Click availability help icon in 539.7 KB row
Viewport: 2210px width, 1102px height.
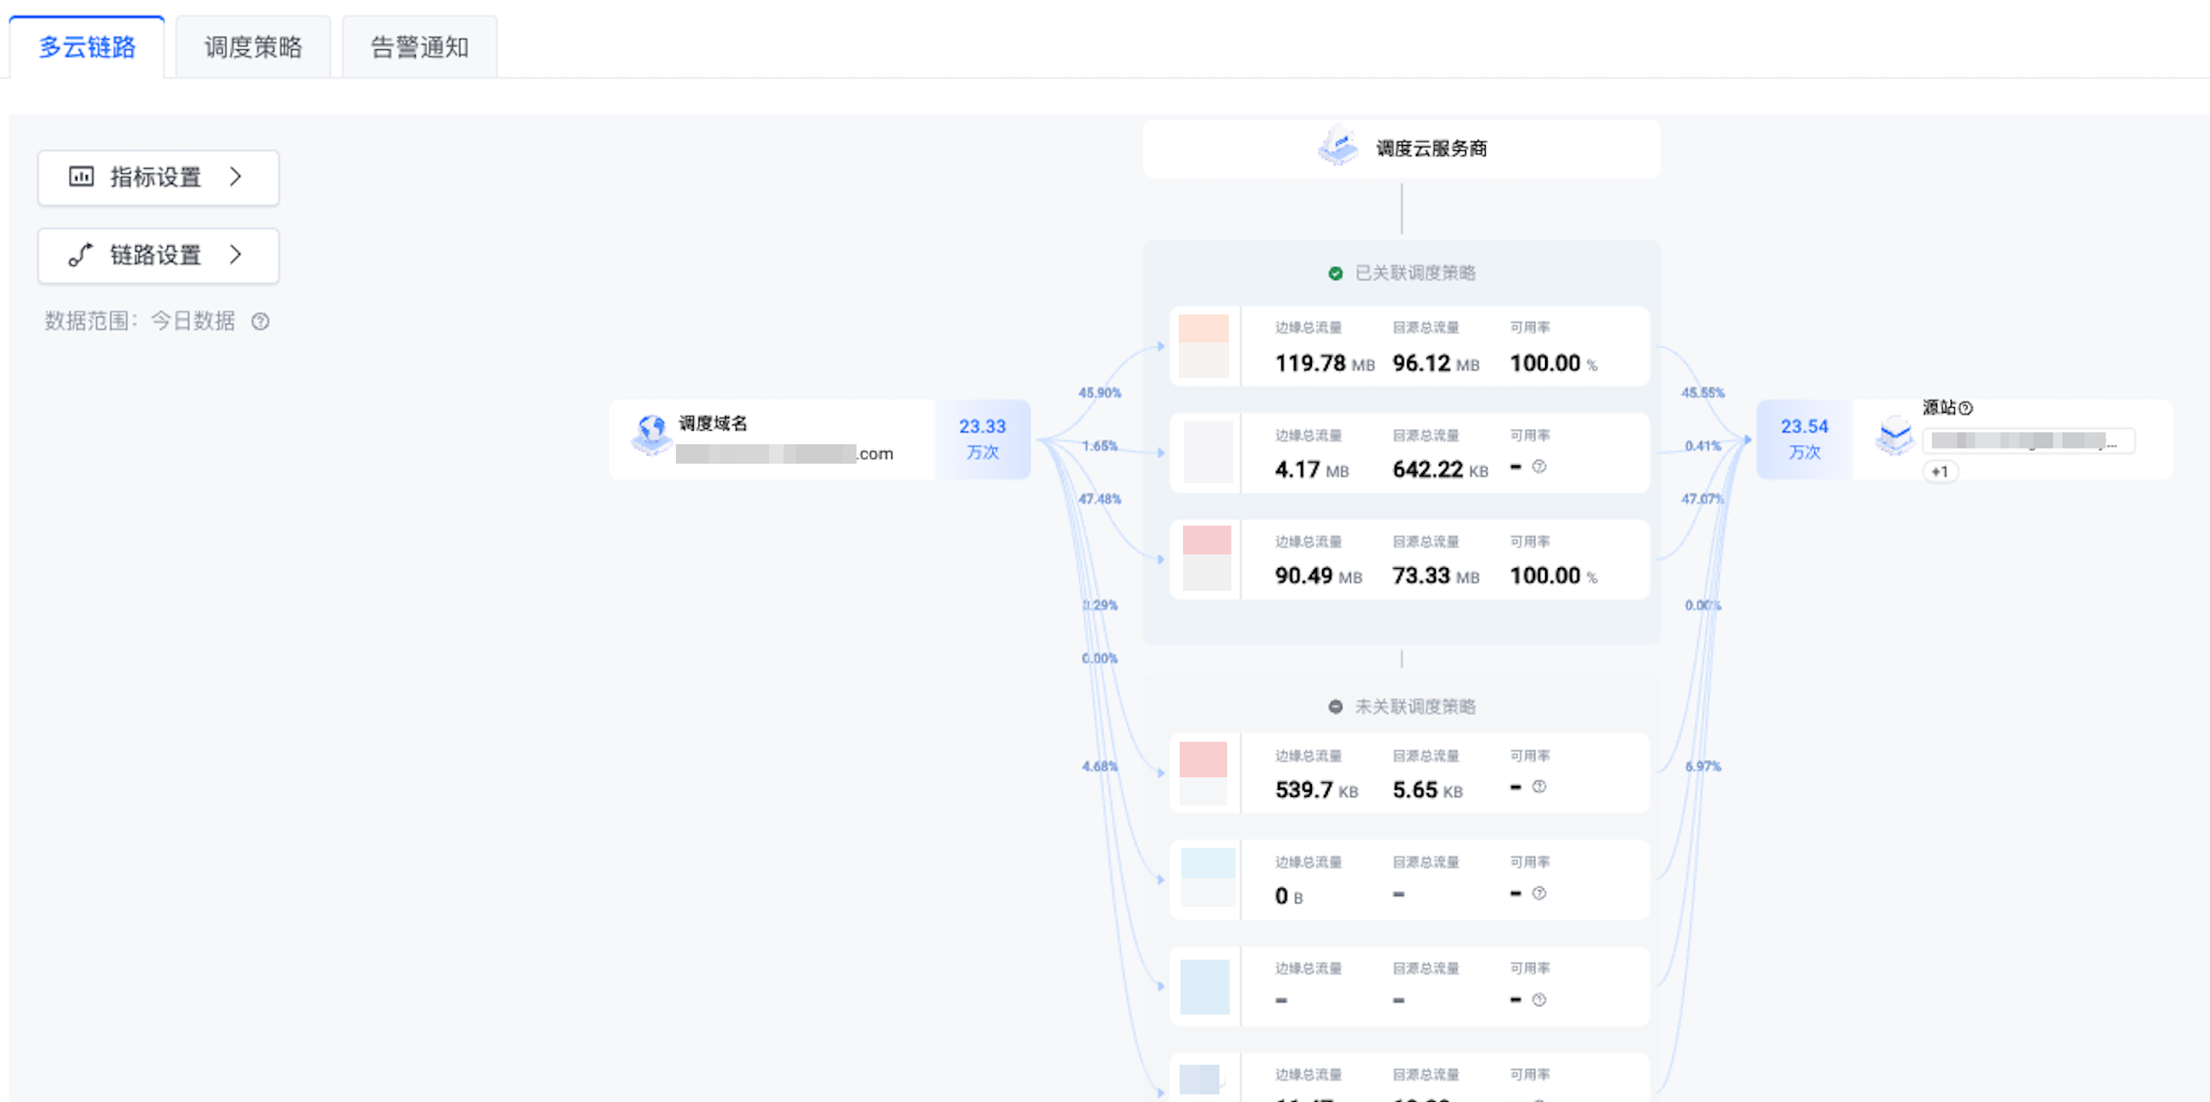(x=1539, y=787)
